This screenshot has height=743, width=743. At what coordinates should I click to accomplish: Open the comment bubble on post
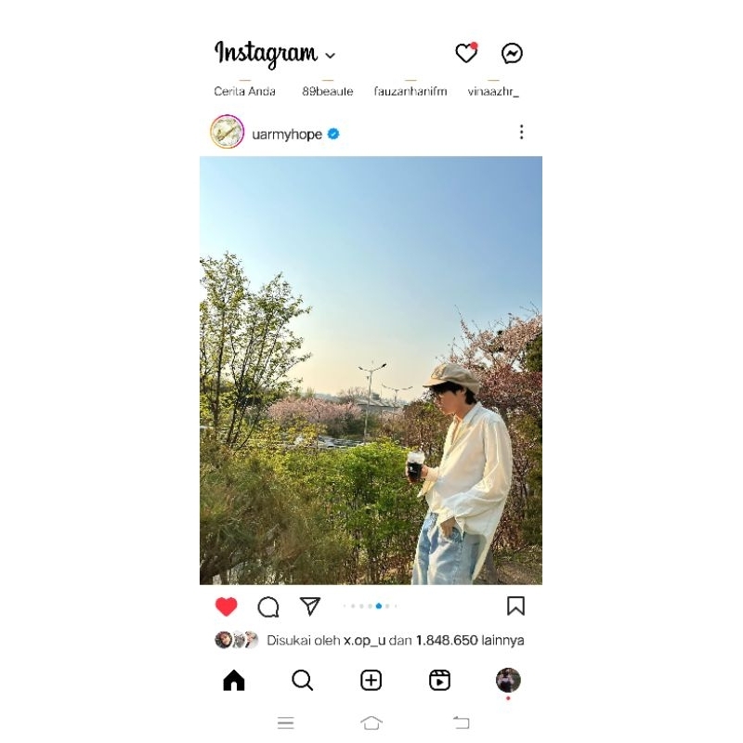pos(268,606)
